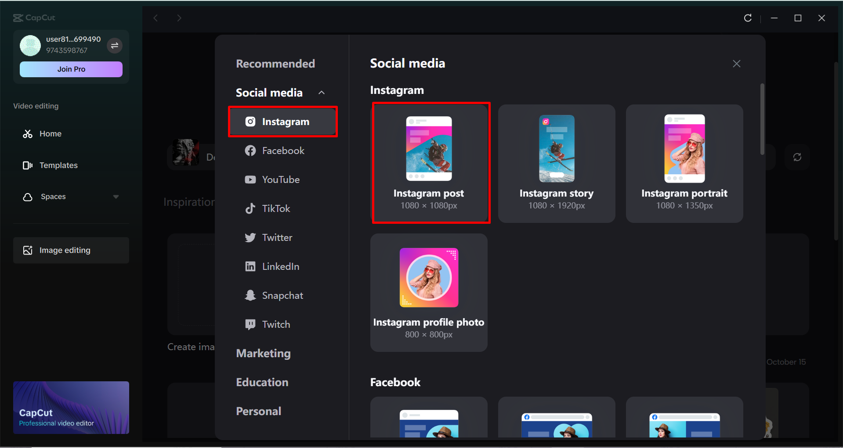Open Snapchat size presets
This screenshot has width=843, height=448.
pyautogui.click(x=282, y=295)
